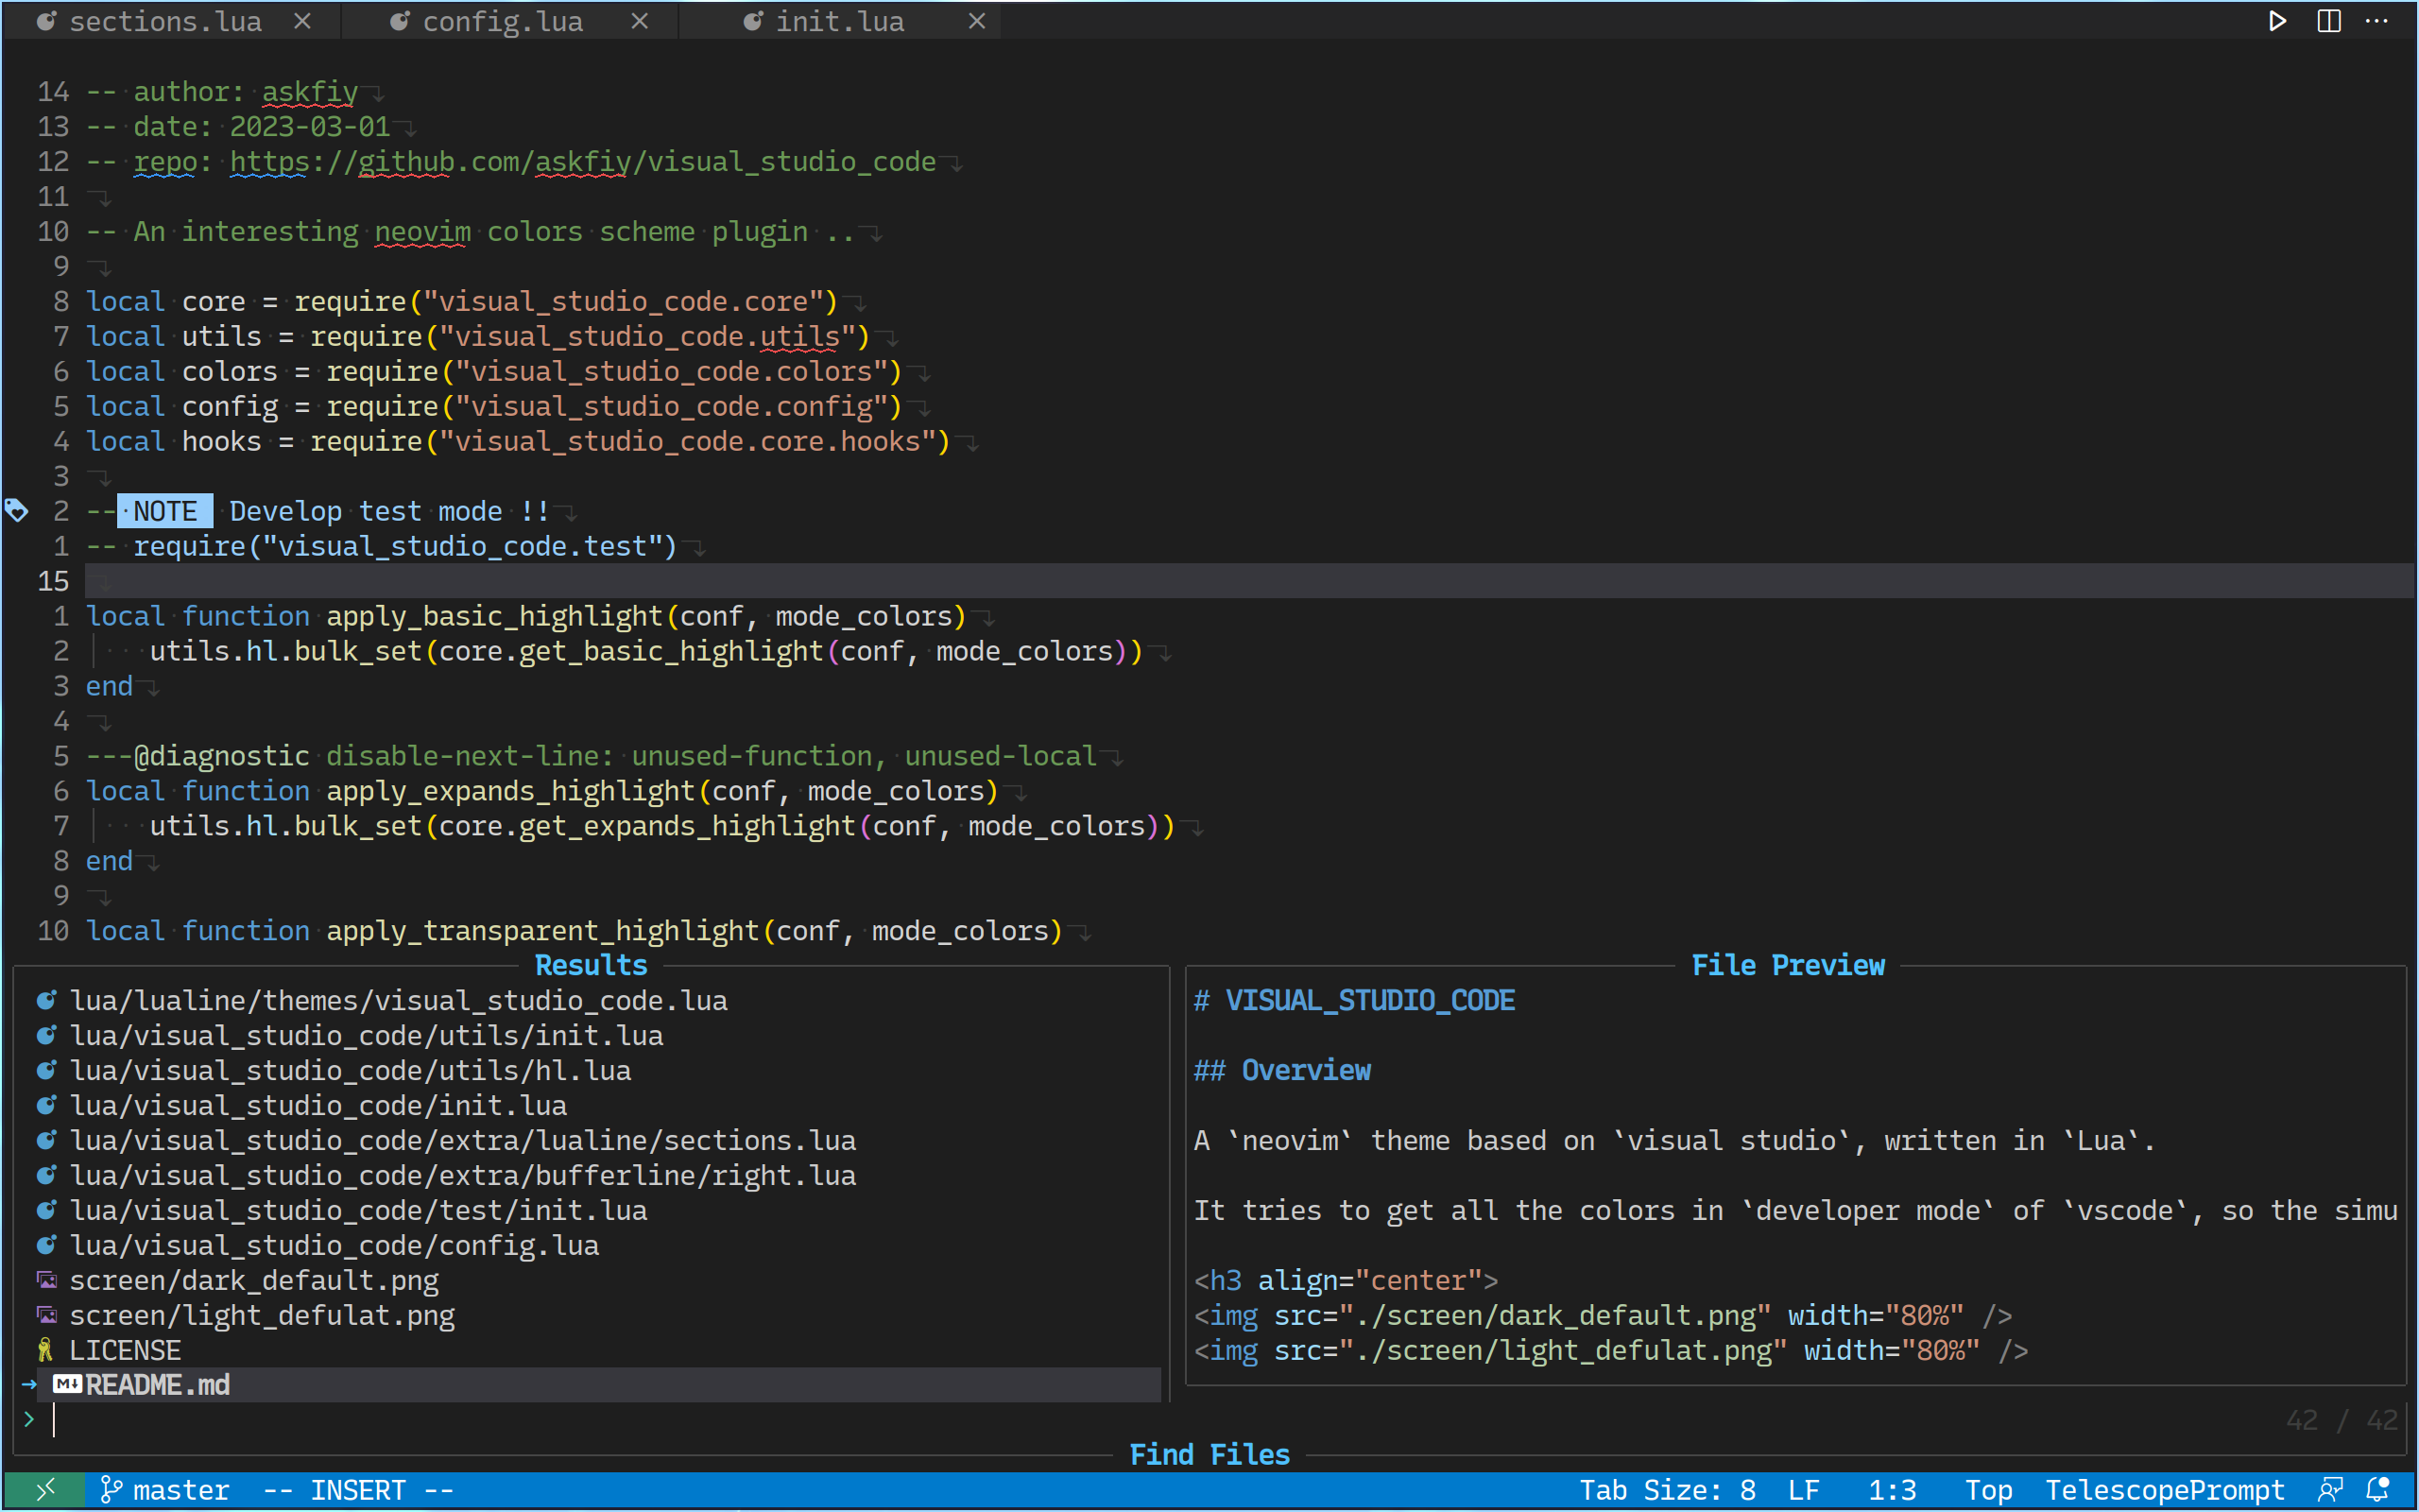Close the init.lua tab

977,21
